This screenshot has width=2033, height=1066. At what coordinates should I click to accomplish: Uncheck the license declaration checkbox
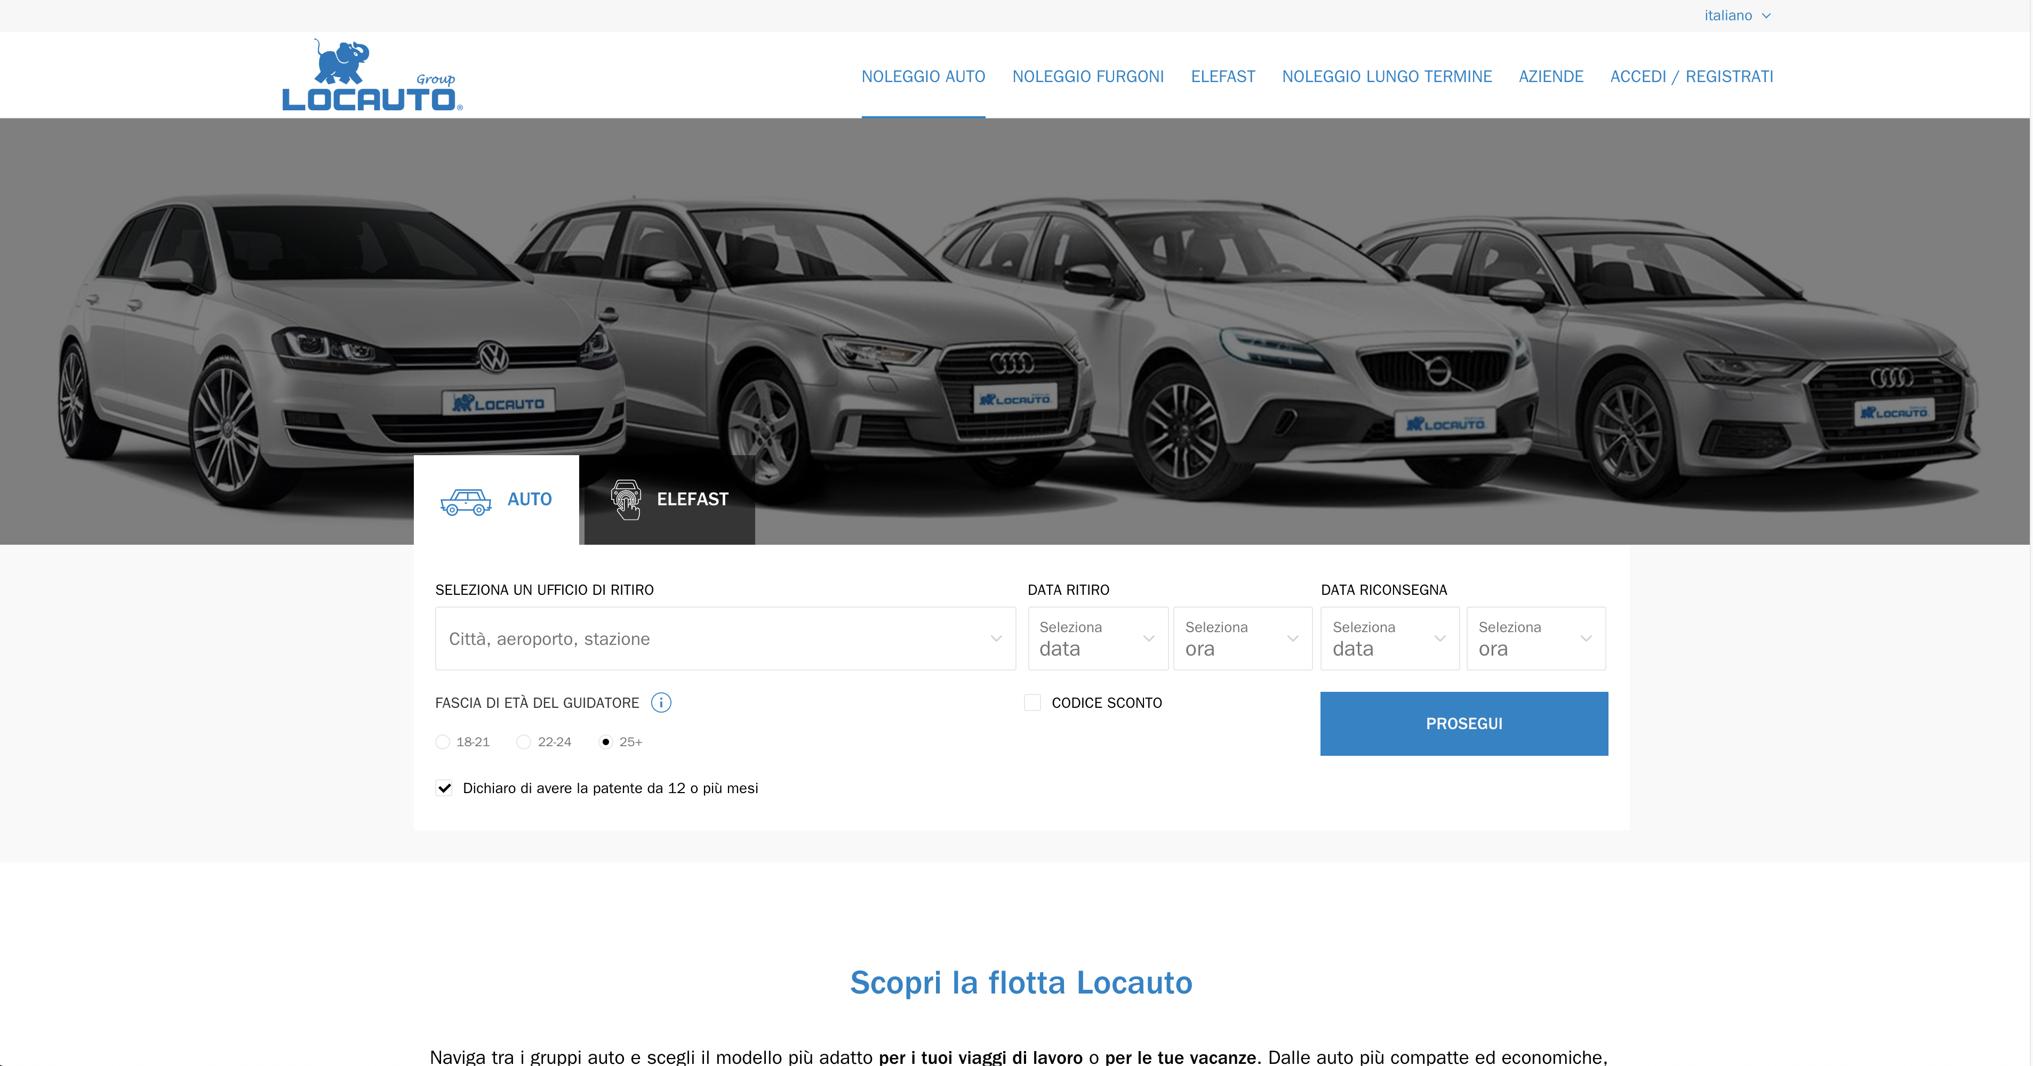click(x=444, y=788)
